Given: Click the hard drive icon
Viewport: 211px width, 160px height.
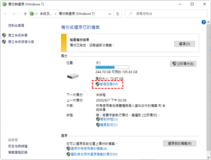Looking at the screenshot, I should point(73,76).
